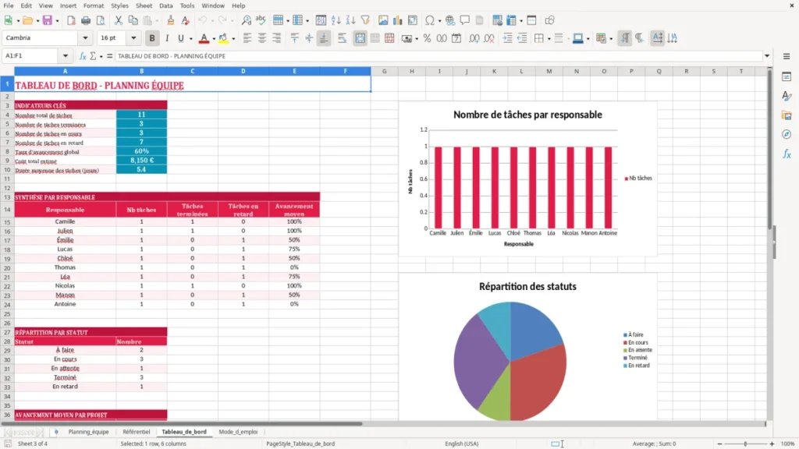Open the font name dropdown
The image size is (799, 449).
(85, 38)
